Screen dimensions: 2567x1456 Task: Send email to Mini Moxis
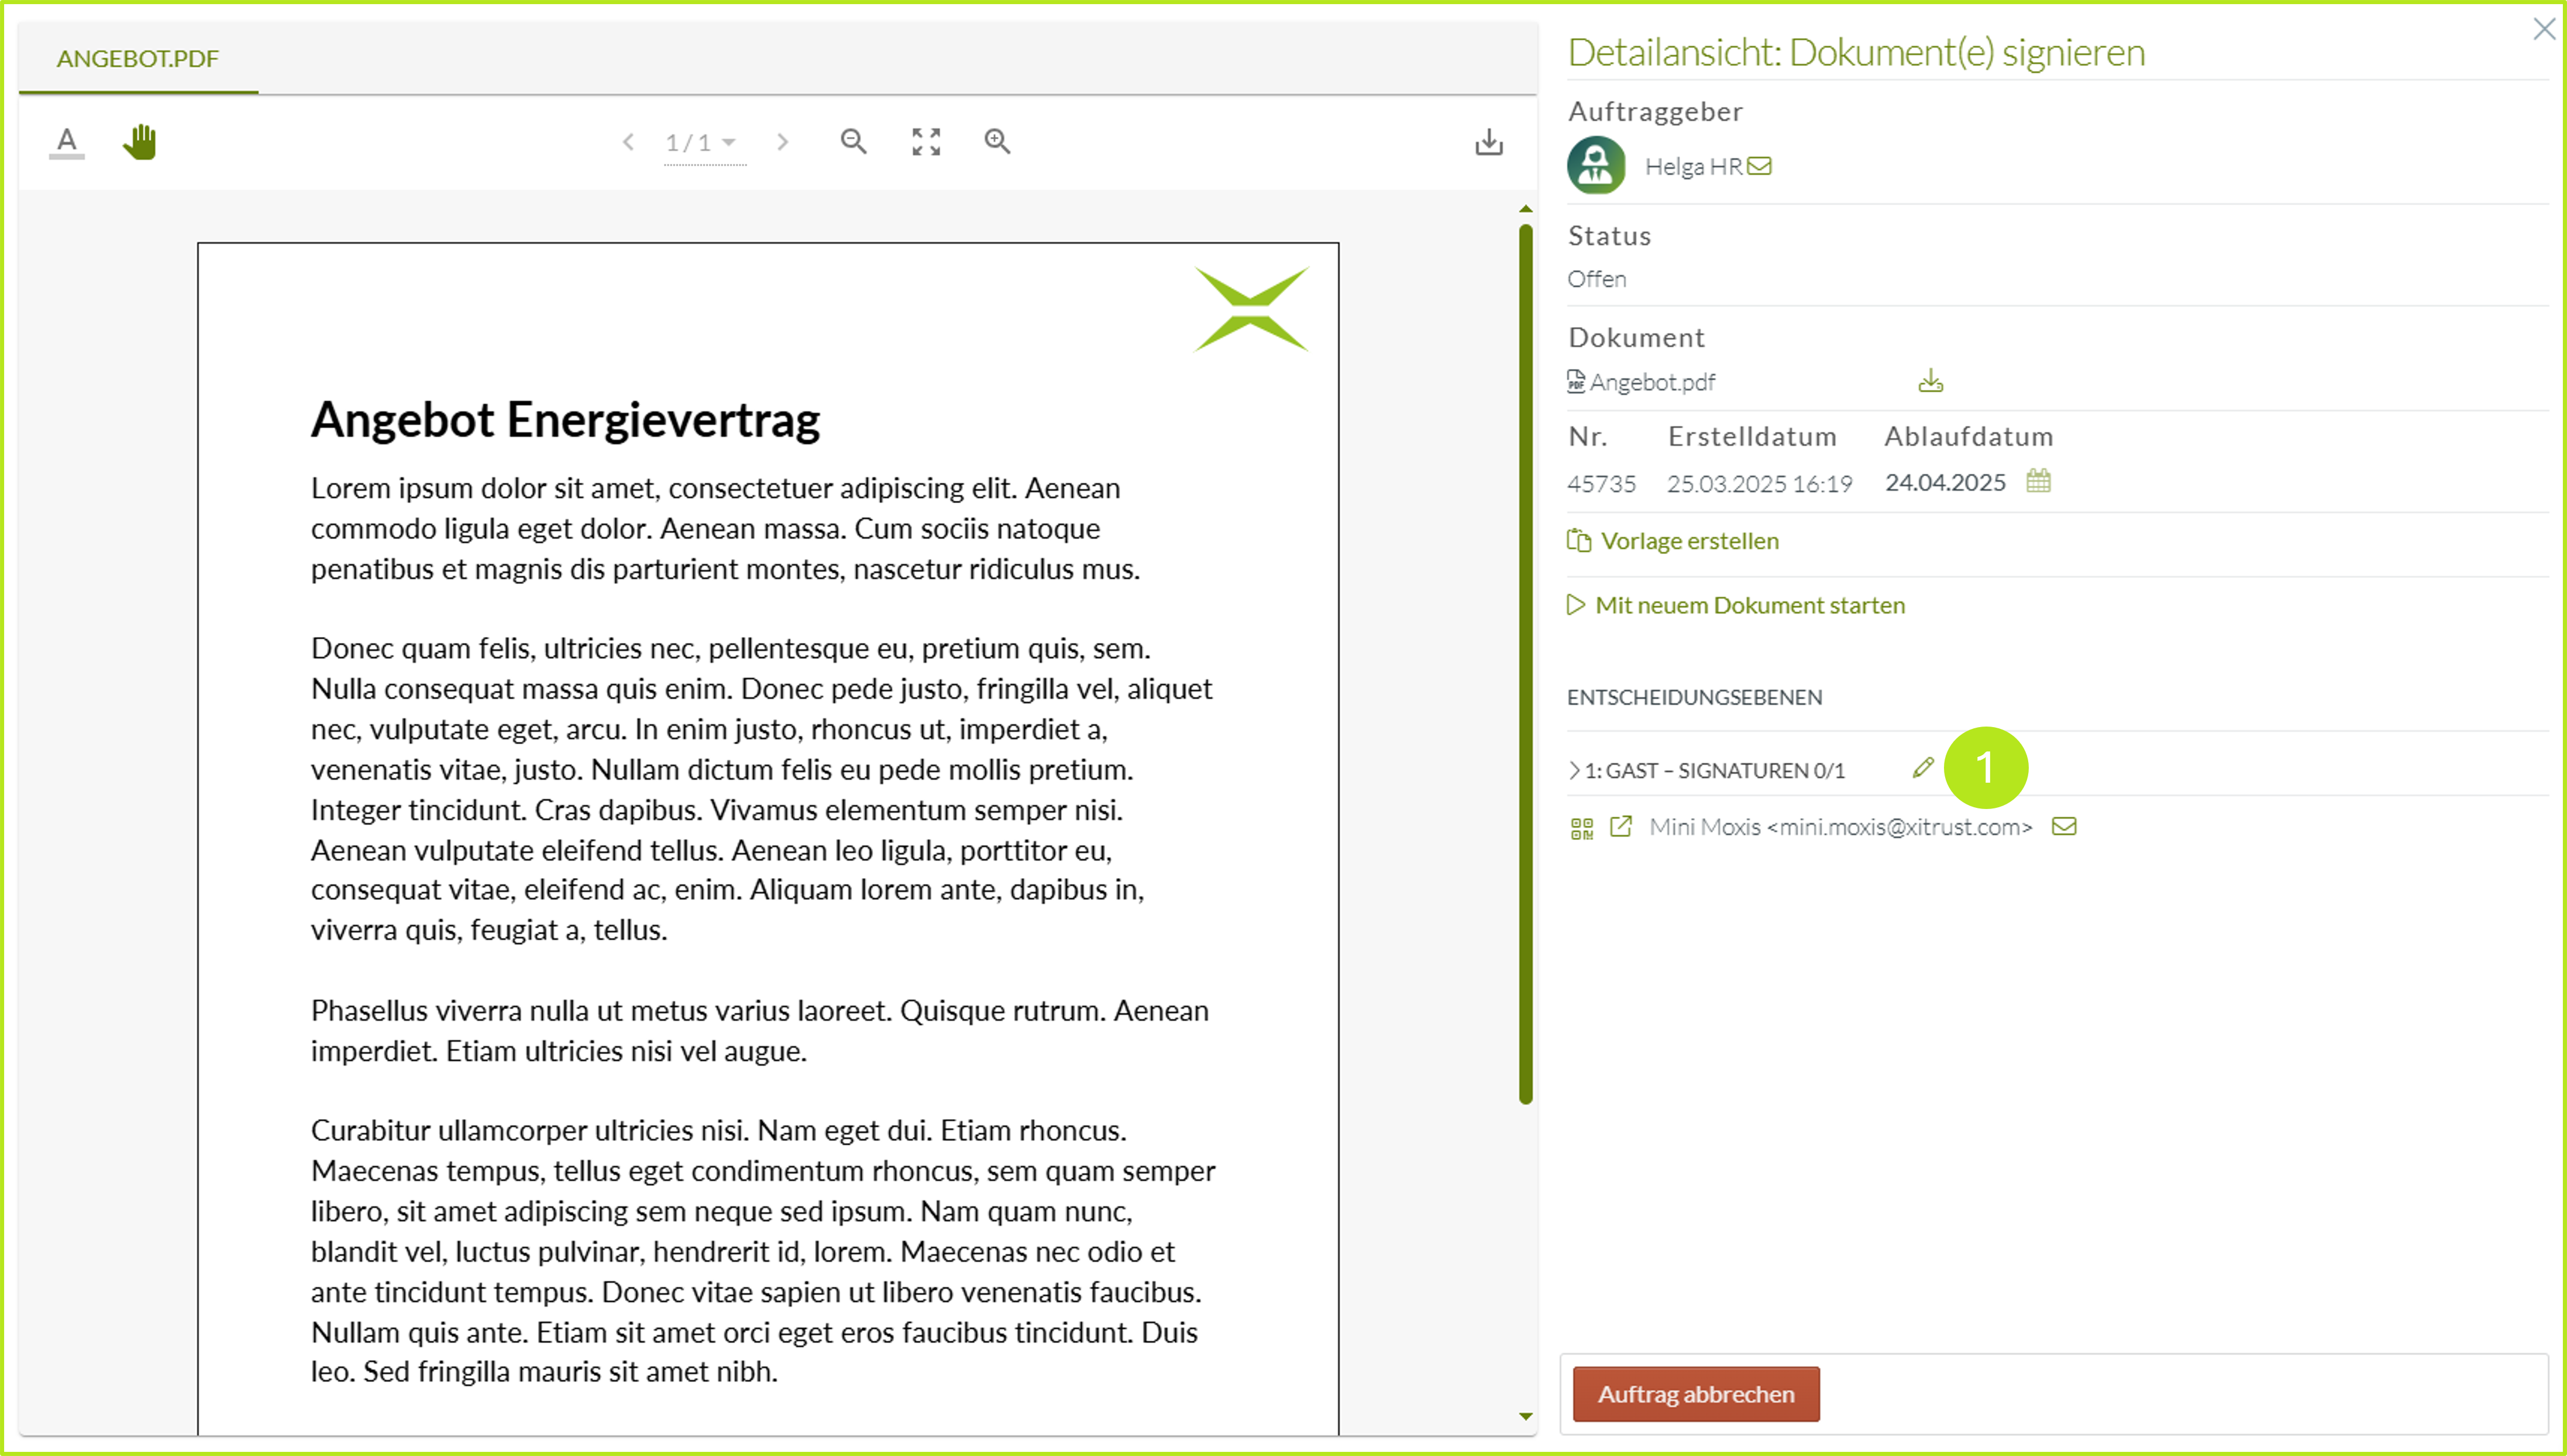pyautogui.click(x=2064, y=827)
